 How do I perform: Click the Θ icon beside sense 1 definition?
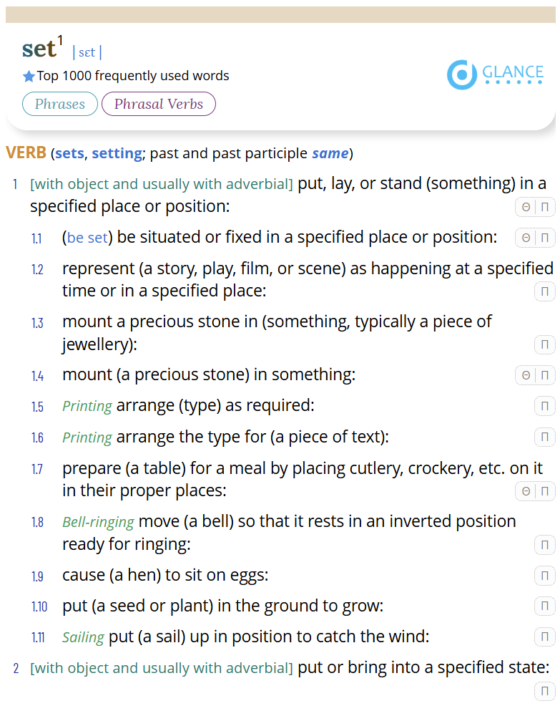click(x=526, y=207)
